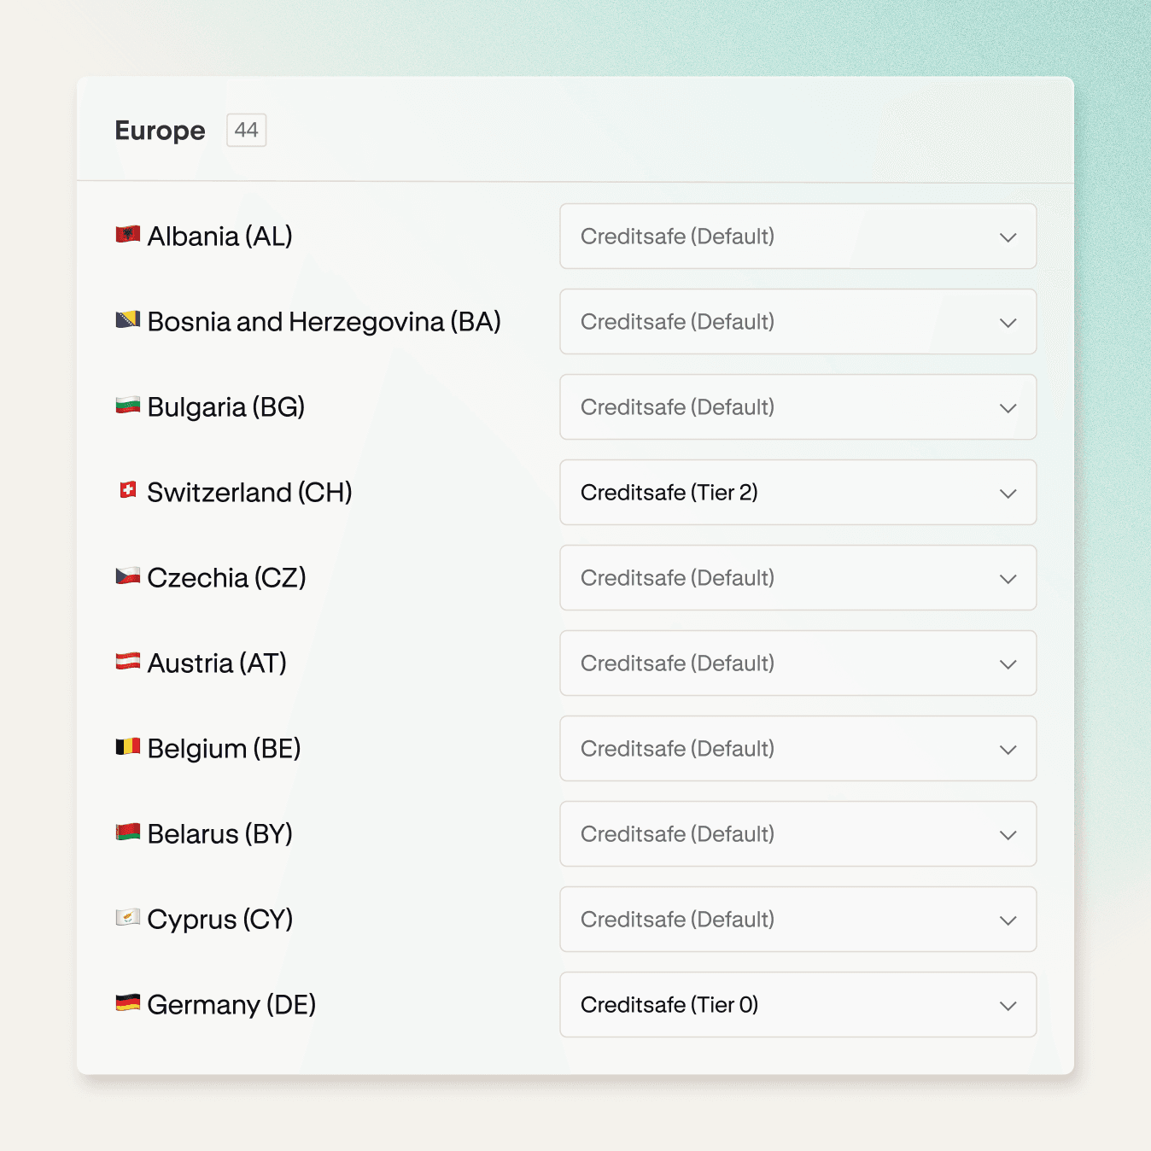The width and height of the screenshot is (1151, 1151).
Task: Click the Belgium (BE) country label
Action: point(224,749)
